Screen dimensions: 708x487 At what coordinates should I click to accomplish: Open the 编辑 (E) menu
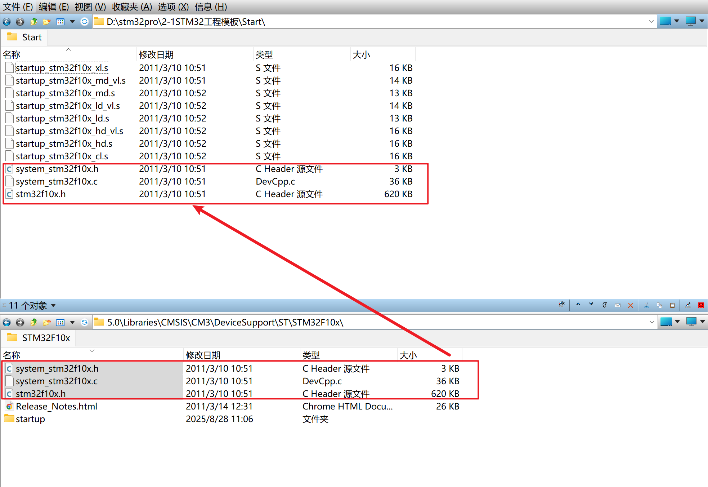[54, 7]
